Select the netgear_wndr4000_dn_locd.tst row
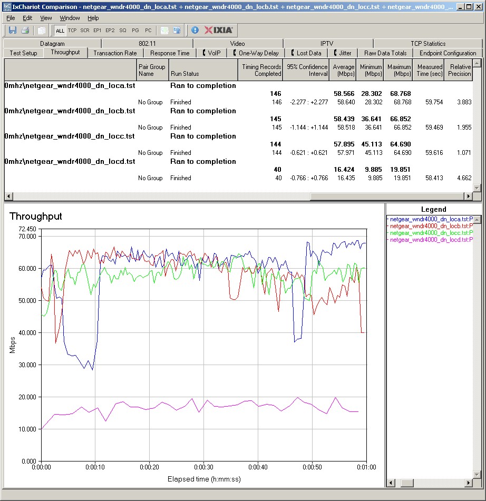Viewport: 486px width, 501px height. point(238,161)
